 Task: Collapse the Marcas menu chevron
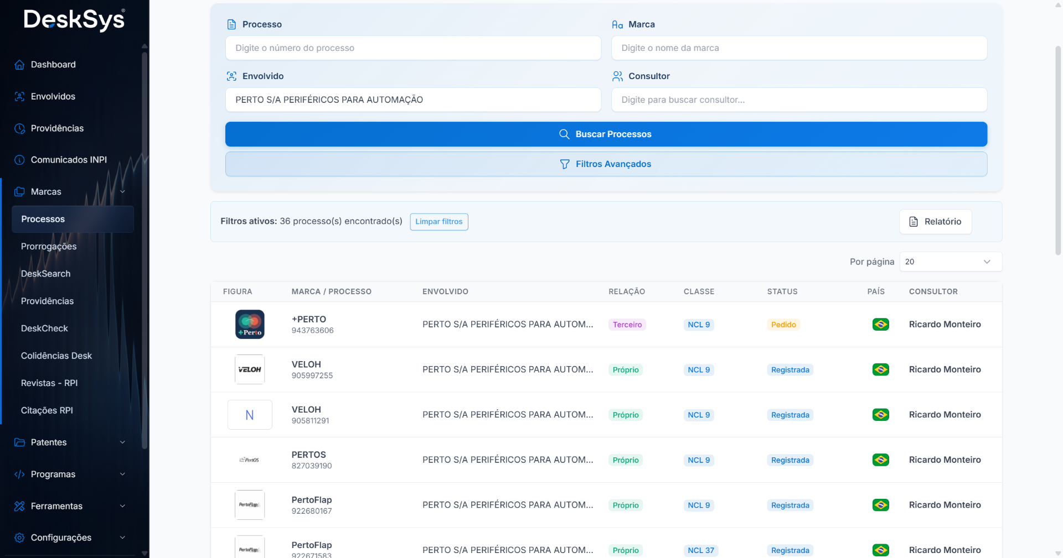pyautogui.click(x=122, y=192)
